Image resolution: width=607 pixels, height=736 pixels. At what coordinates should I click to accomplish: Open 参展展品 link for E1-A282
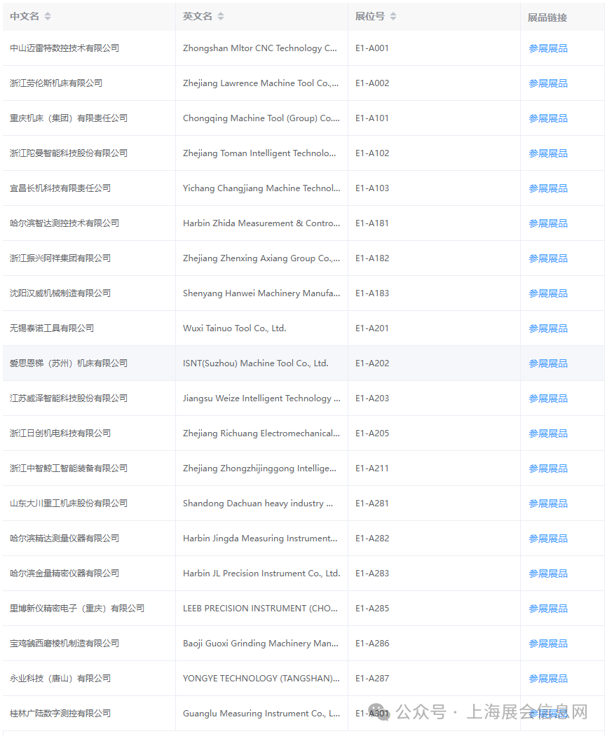click(x=548, y=539)
